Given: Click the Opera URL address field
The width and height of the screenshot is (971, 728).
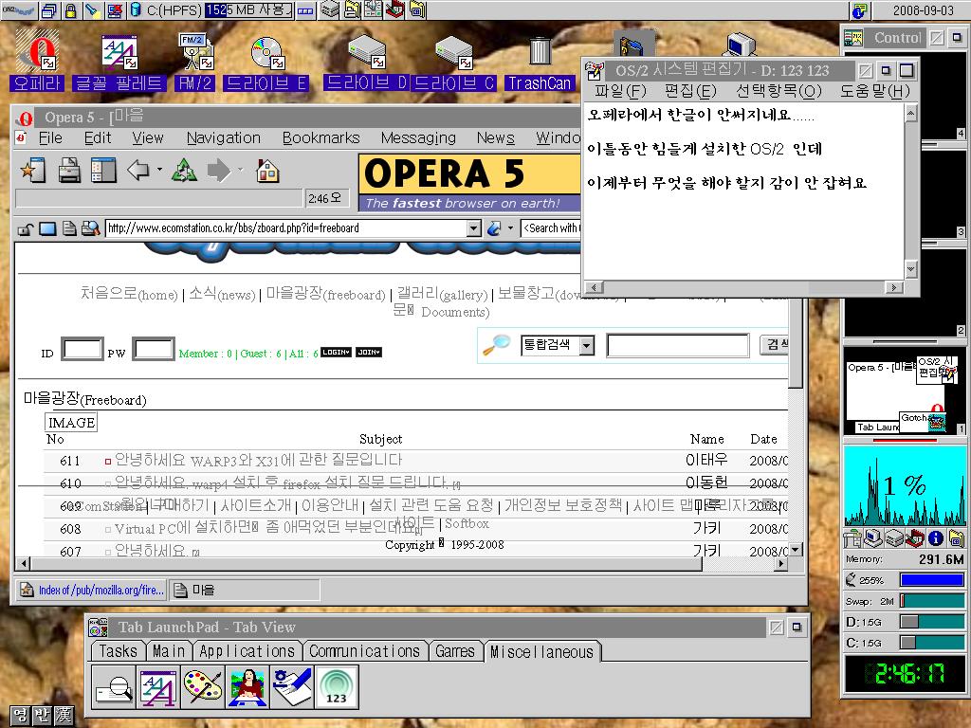Looking at the screenshot, I should [x=286, y=228].
